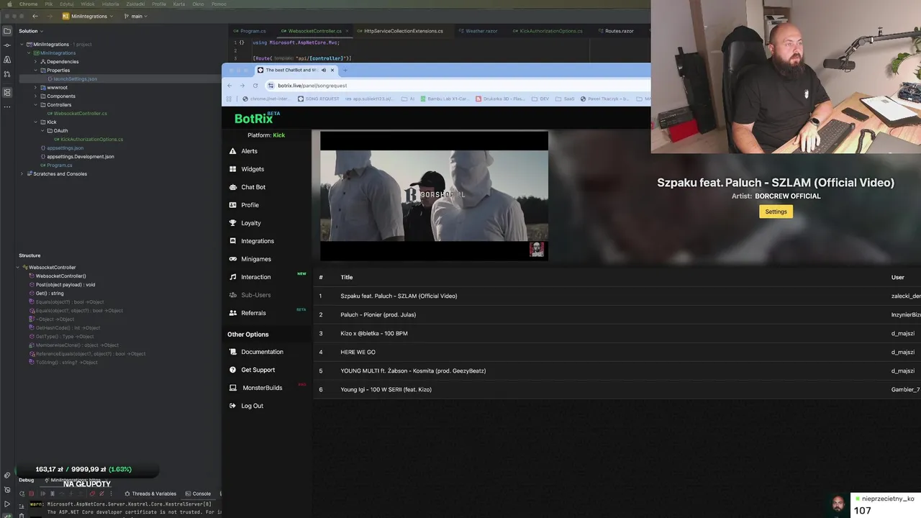Switch to WebsocketController.cs editor tab
This screenshot has width=921, height=518.
point(311,31)
